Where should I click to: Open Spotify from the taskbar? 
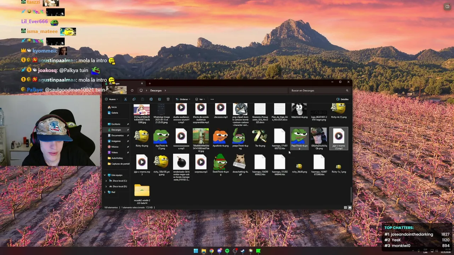click(x=227, y=251)
